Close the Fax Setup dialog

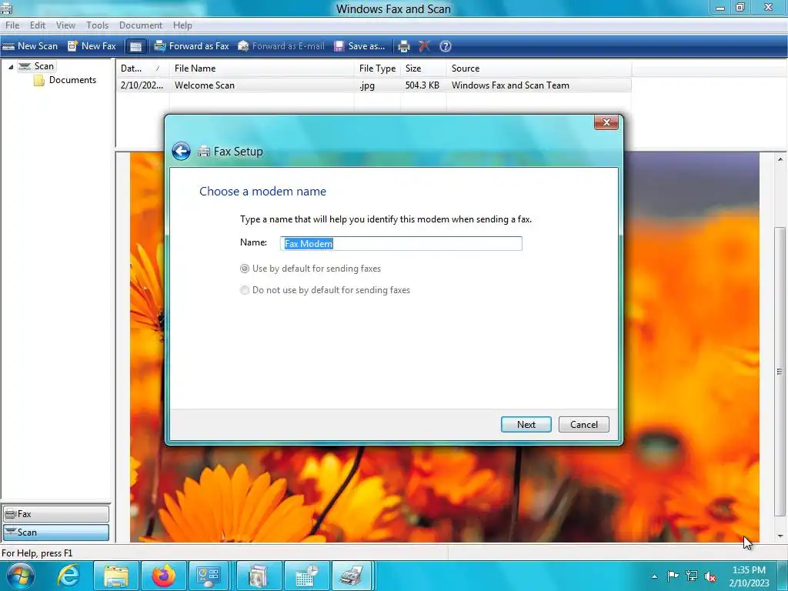click(606, 122)
